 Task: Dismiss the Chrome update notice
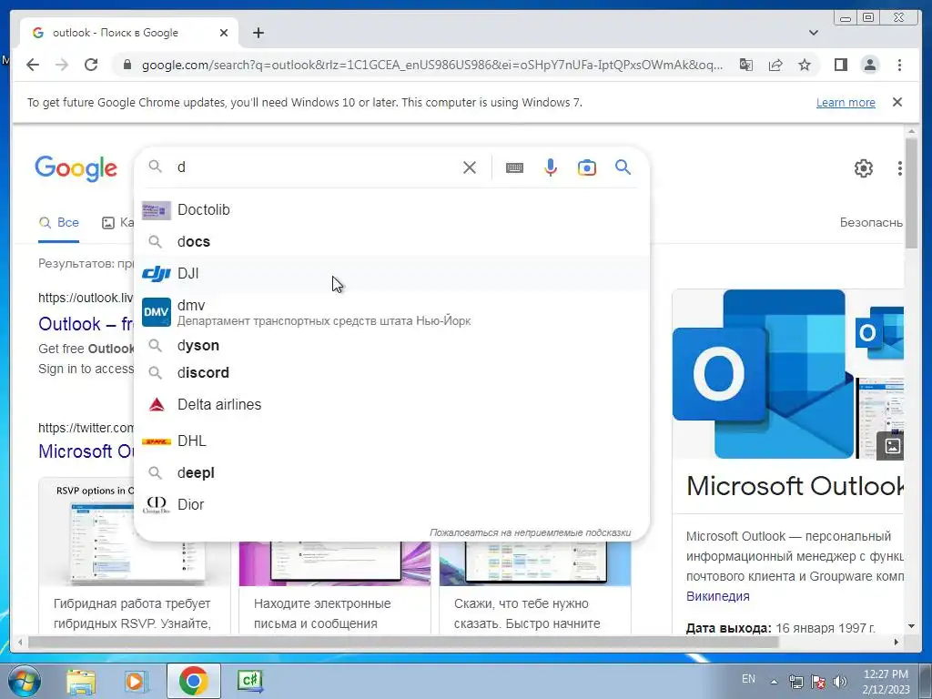point(897,102)
